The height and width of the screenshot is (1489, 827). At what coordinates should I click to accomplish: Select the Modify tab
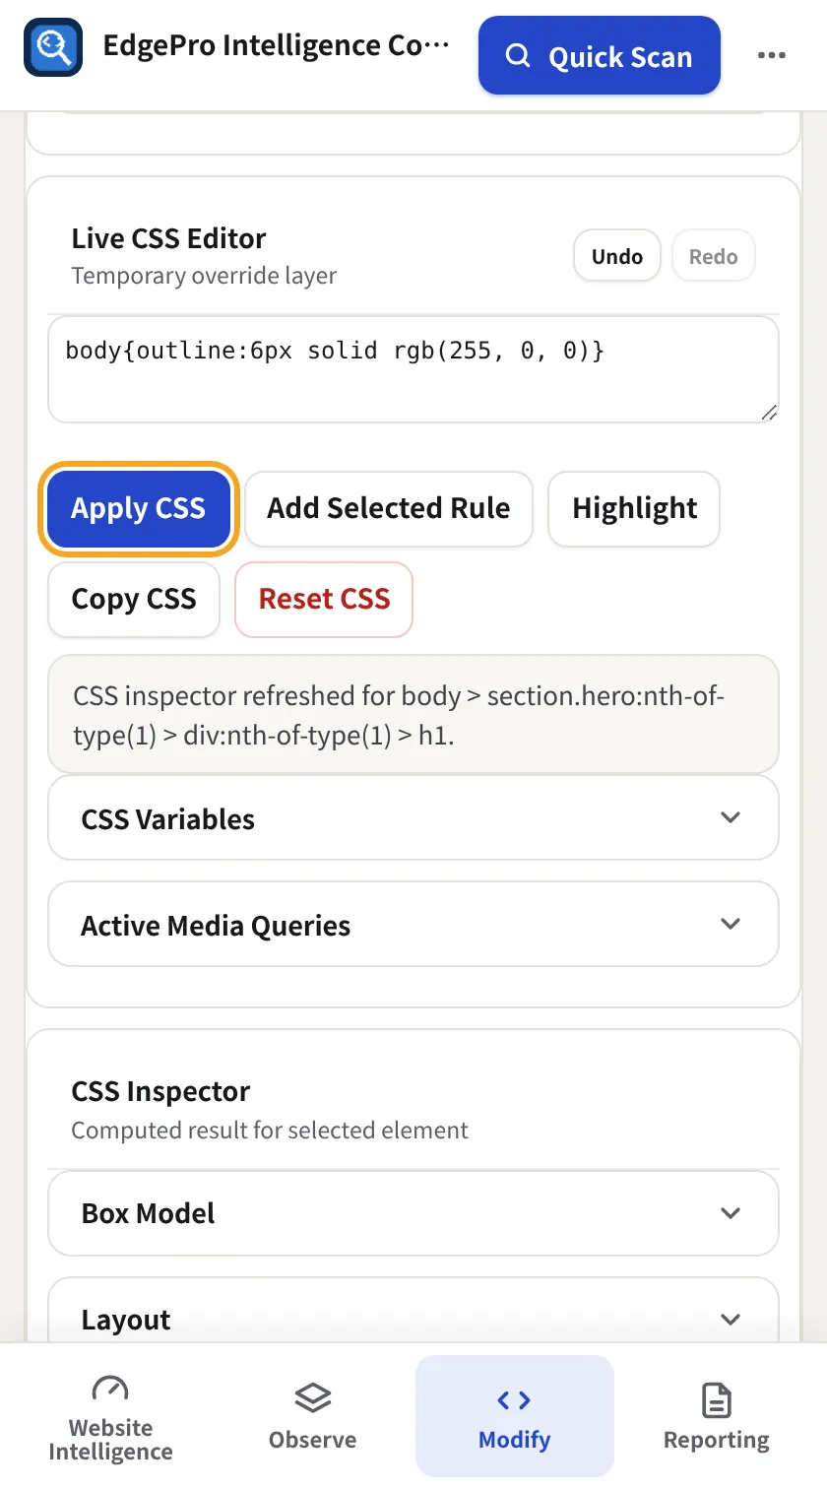[x=515, y=1416]
